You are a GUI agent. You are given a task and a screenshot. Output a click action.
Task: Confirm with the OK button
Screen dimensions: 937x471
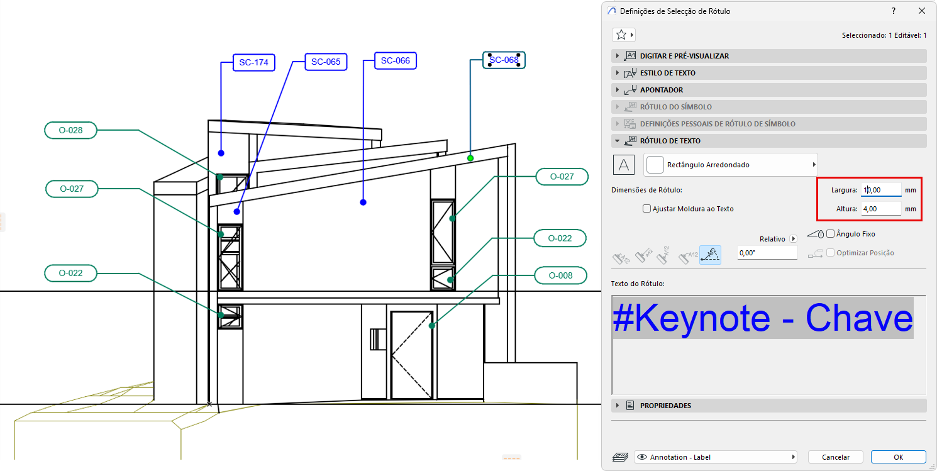point(898,457)
